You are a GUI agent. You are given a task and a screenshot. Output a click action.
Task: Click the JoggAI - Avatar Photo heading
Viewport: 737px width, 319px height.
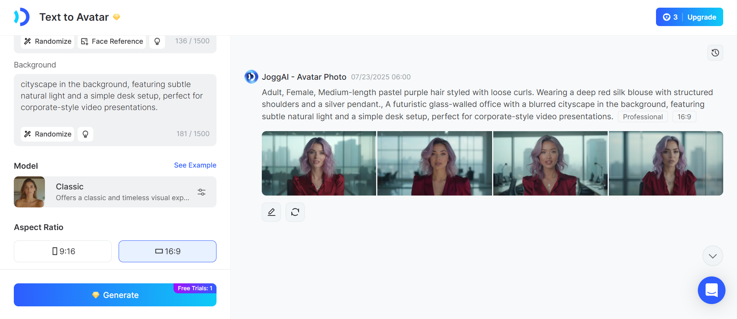(x=304, y=77)
